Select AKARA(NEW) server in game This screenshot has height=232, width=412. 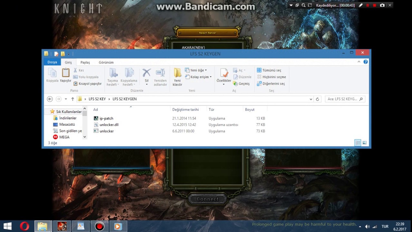(193, 47)
